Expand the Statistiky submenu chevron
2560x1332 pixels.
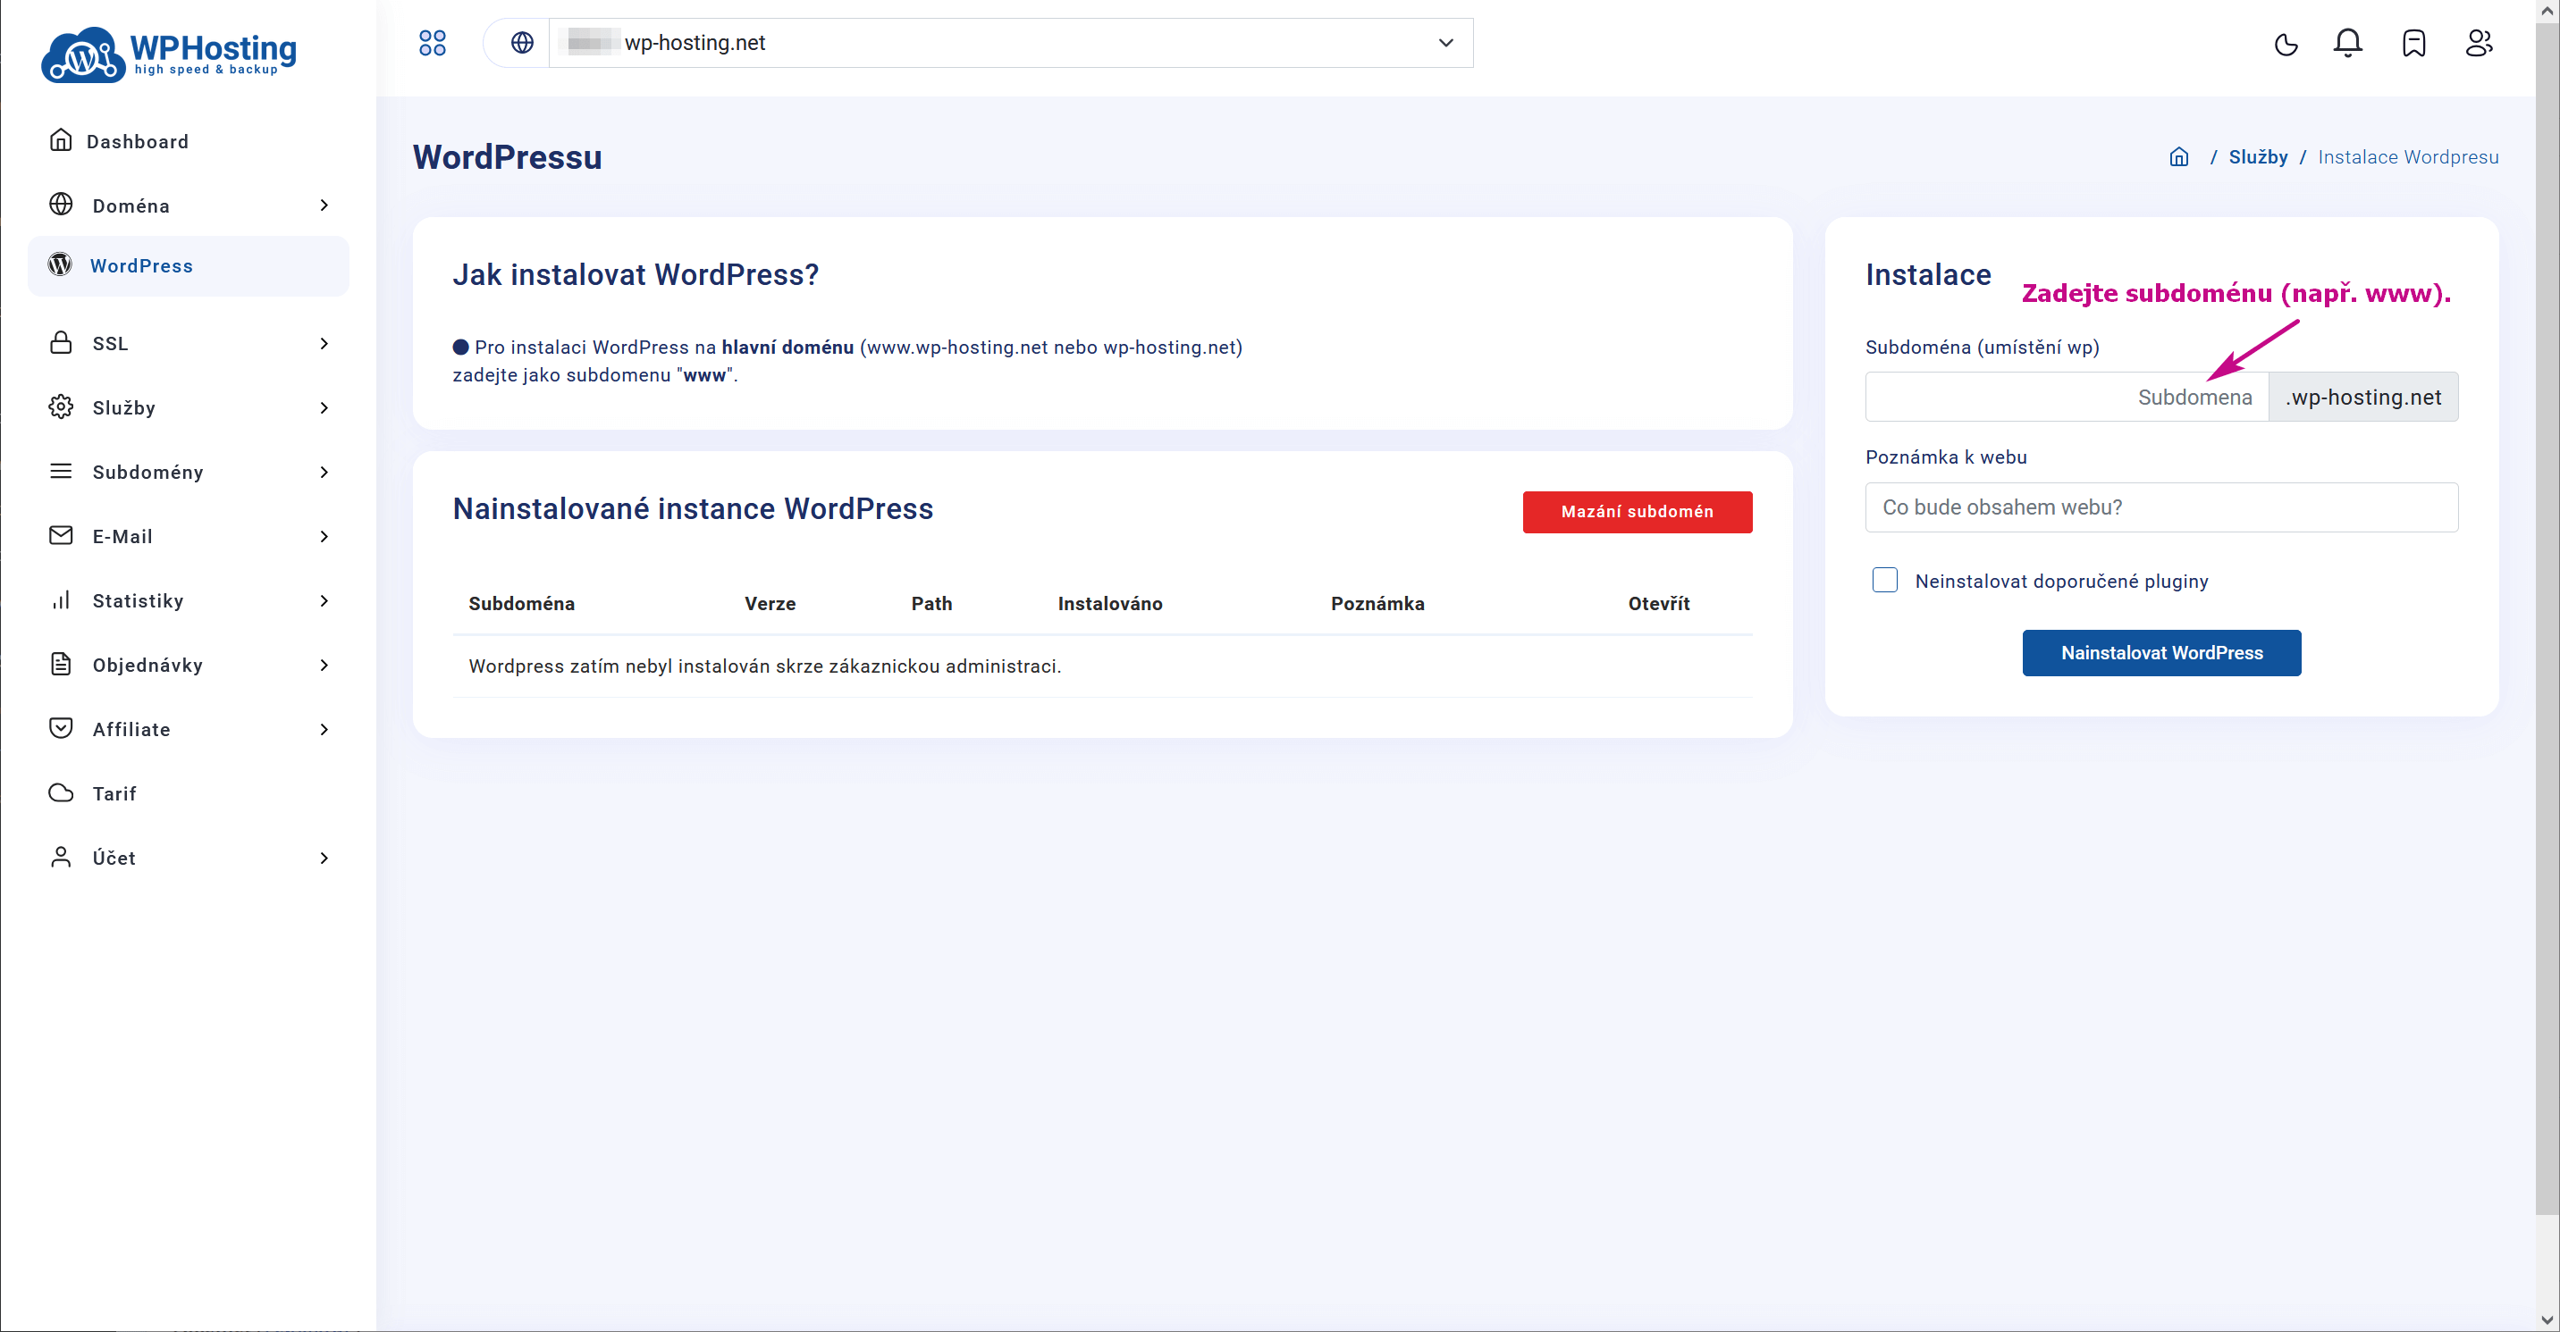tap(324, 601)
